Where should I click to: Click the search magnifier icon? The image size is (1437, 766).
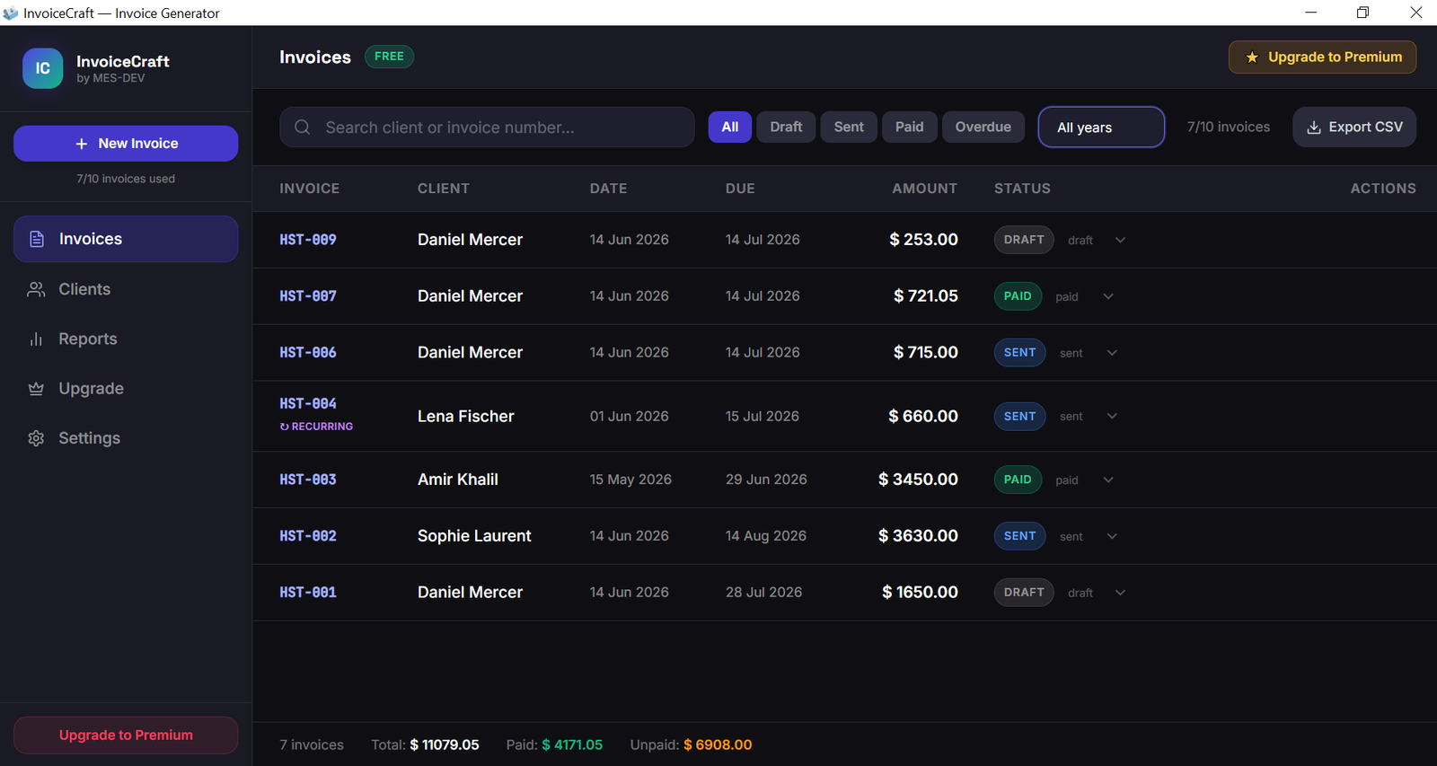303,128
